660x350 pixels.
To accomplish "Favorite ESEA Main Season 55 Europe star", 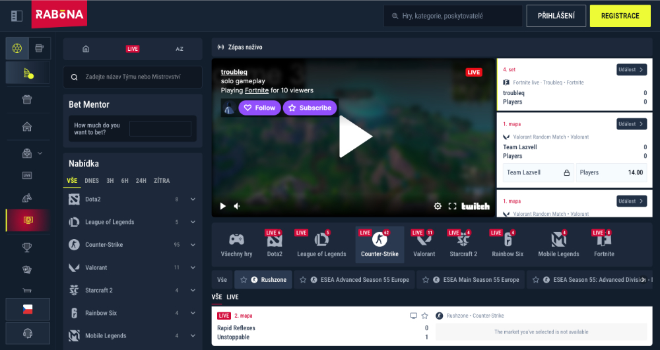I will (426, 279).
